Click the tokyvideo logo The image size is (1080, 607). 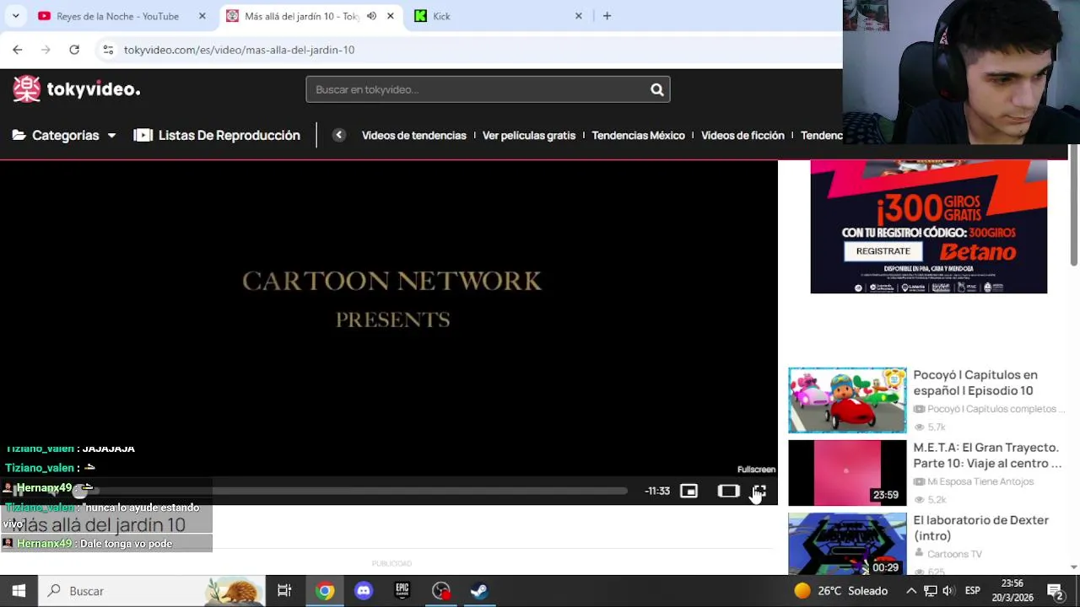click(77, 89)
